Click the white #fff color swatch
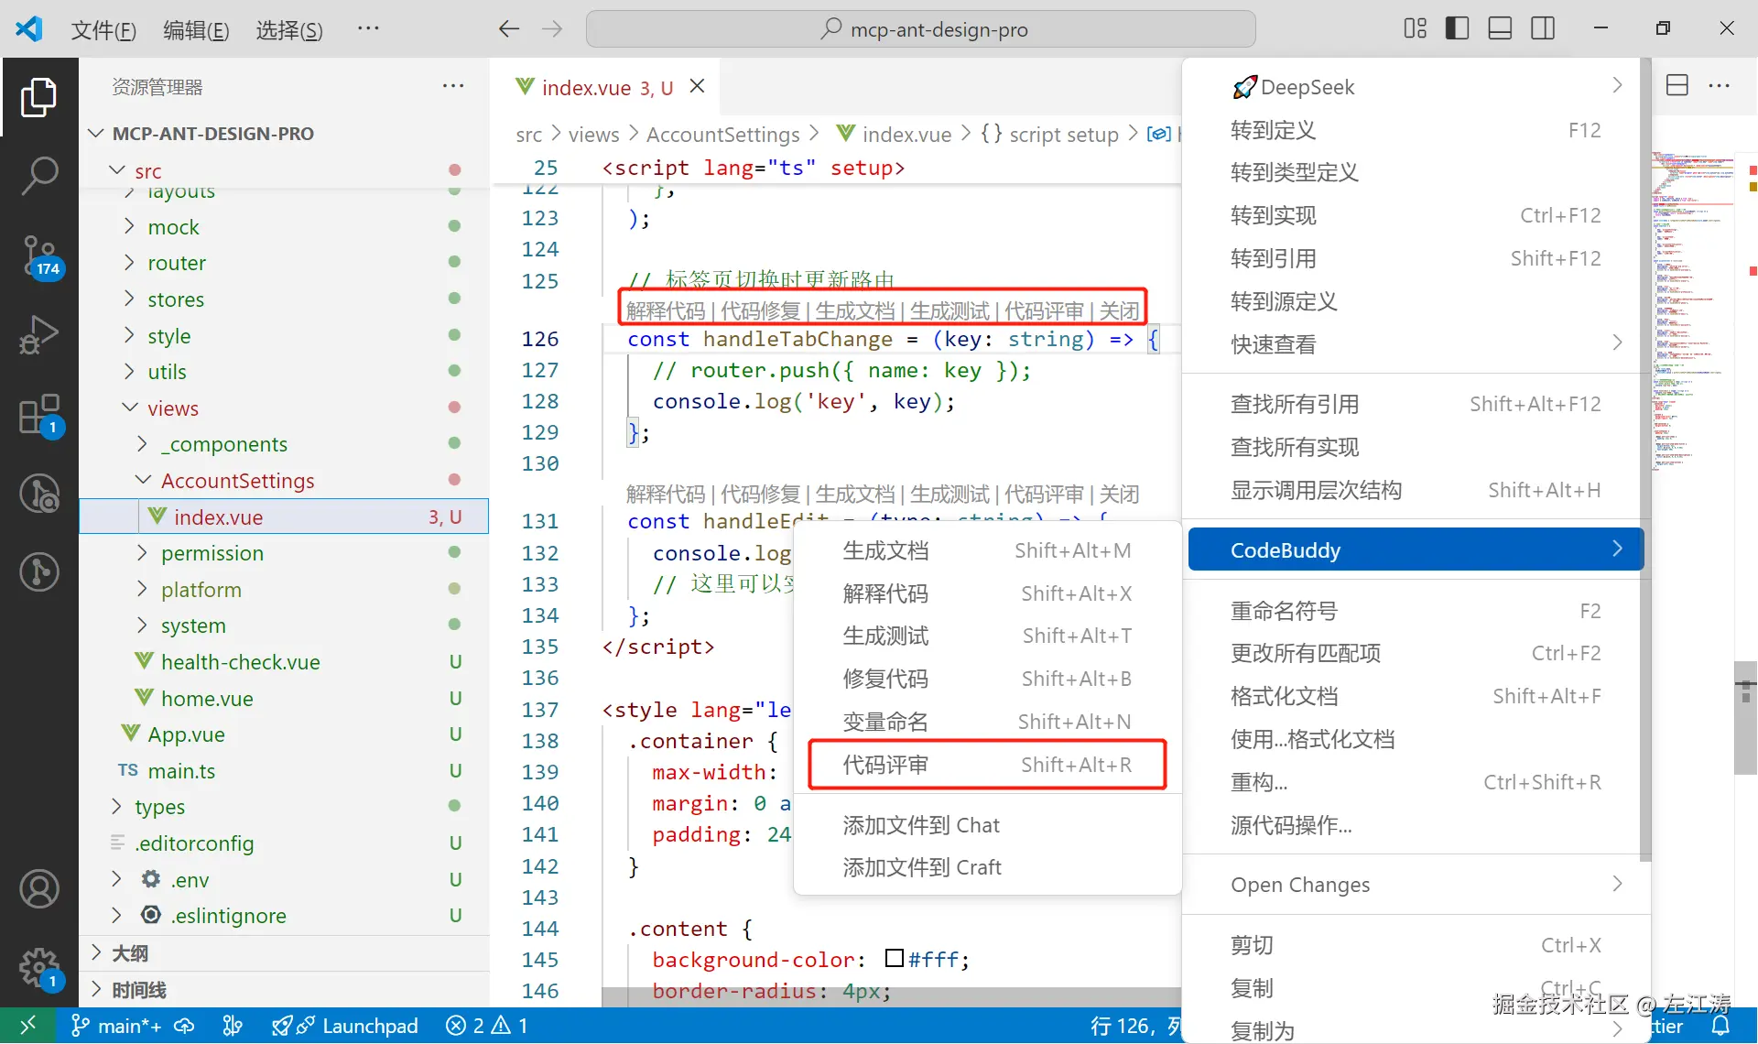 pos(895,959)
